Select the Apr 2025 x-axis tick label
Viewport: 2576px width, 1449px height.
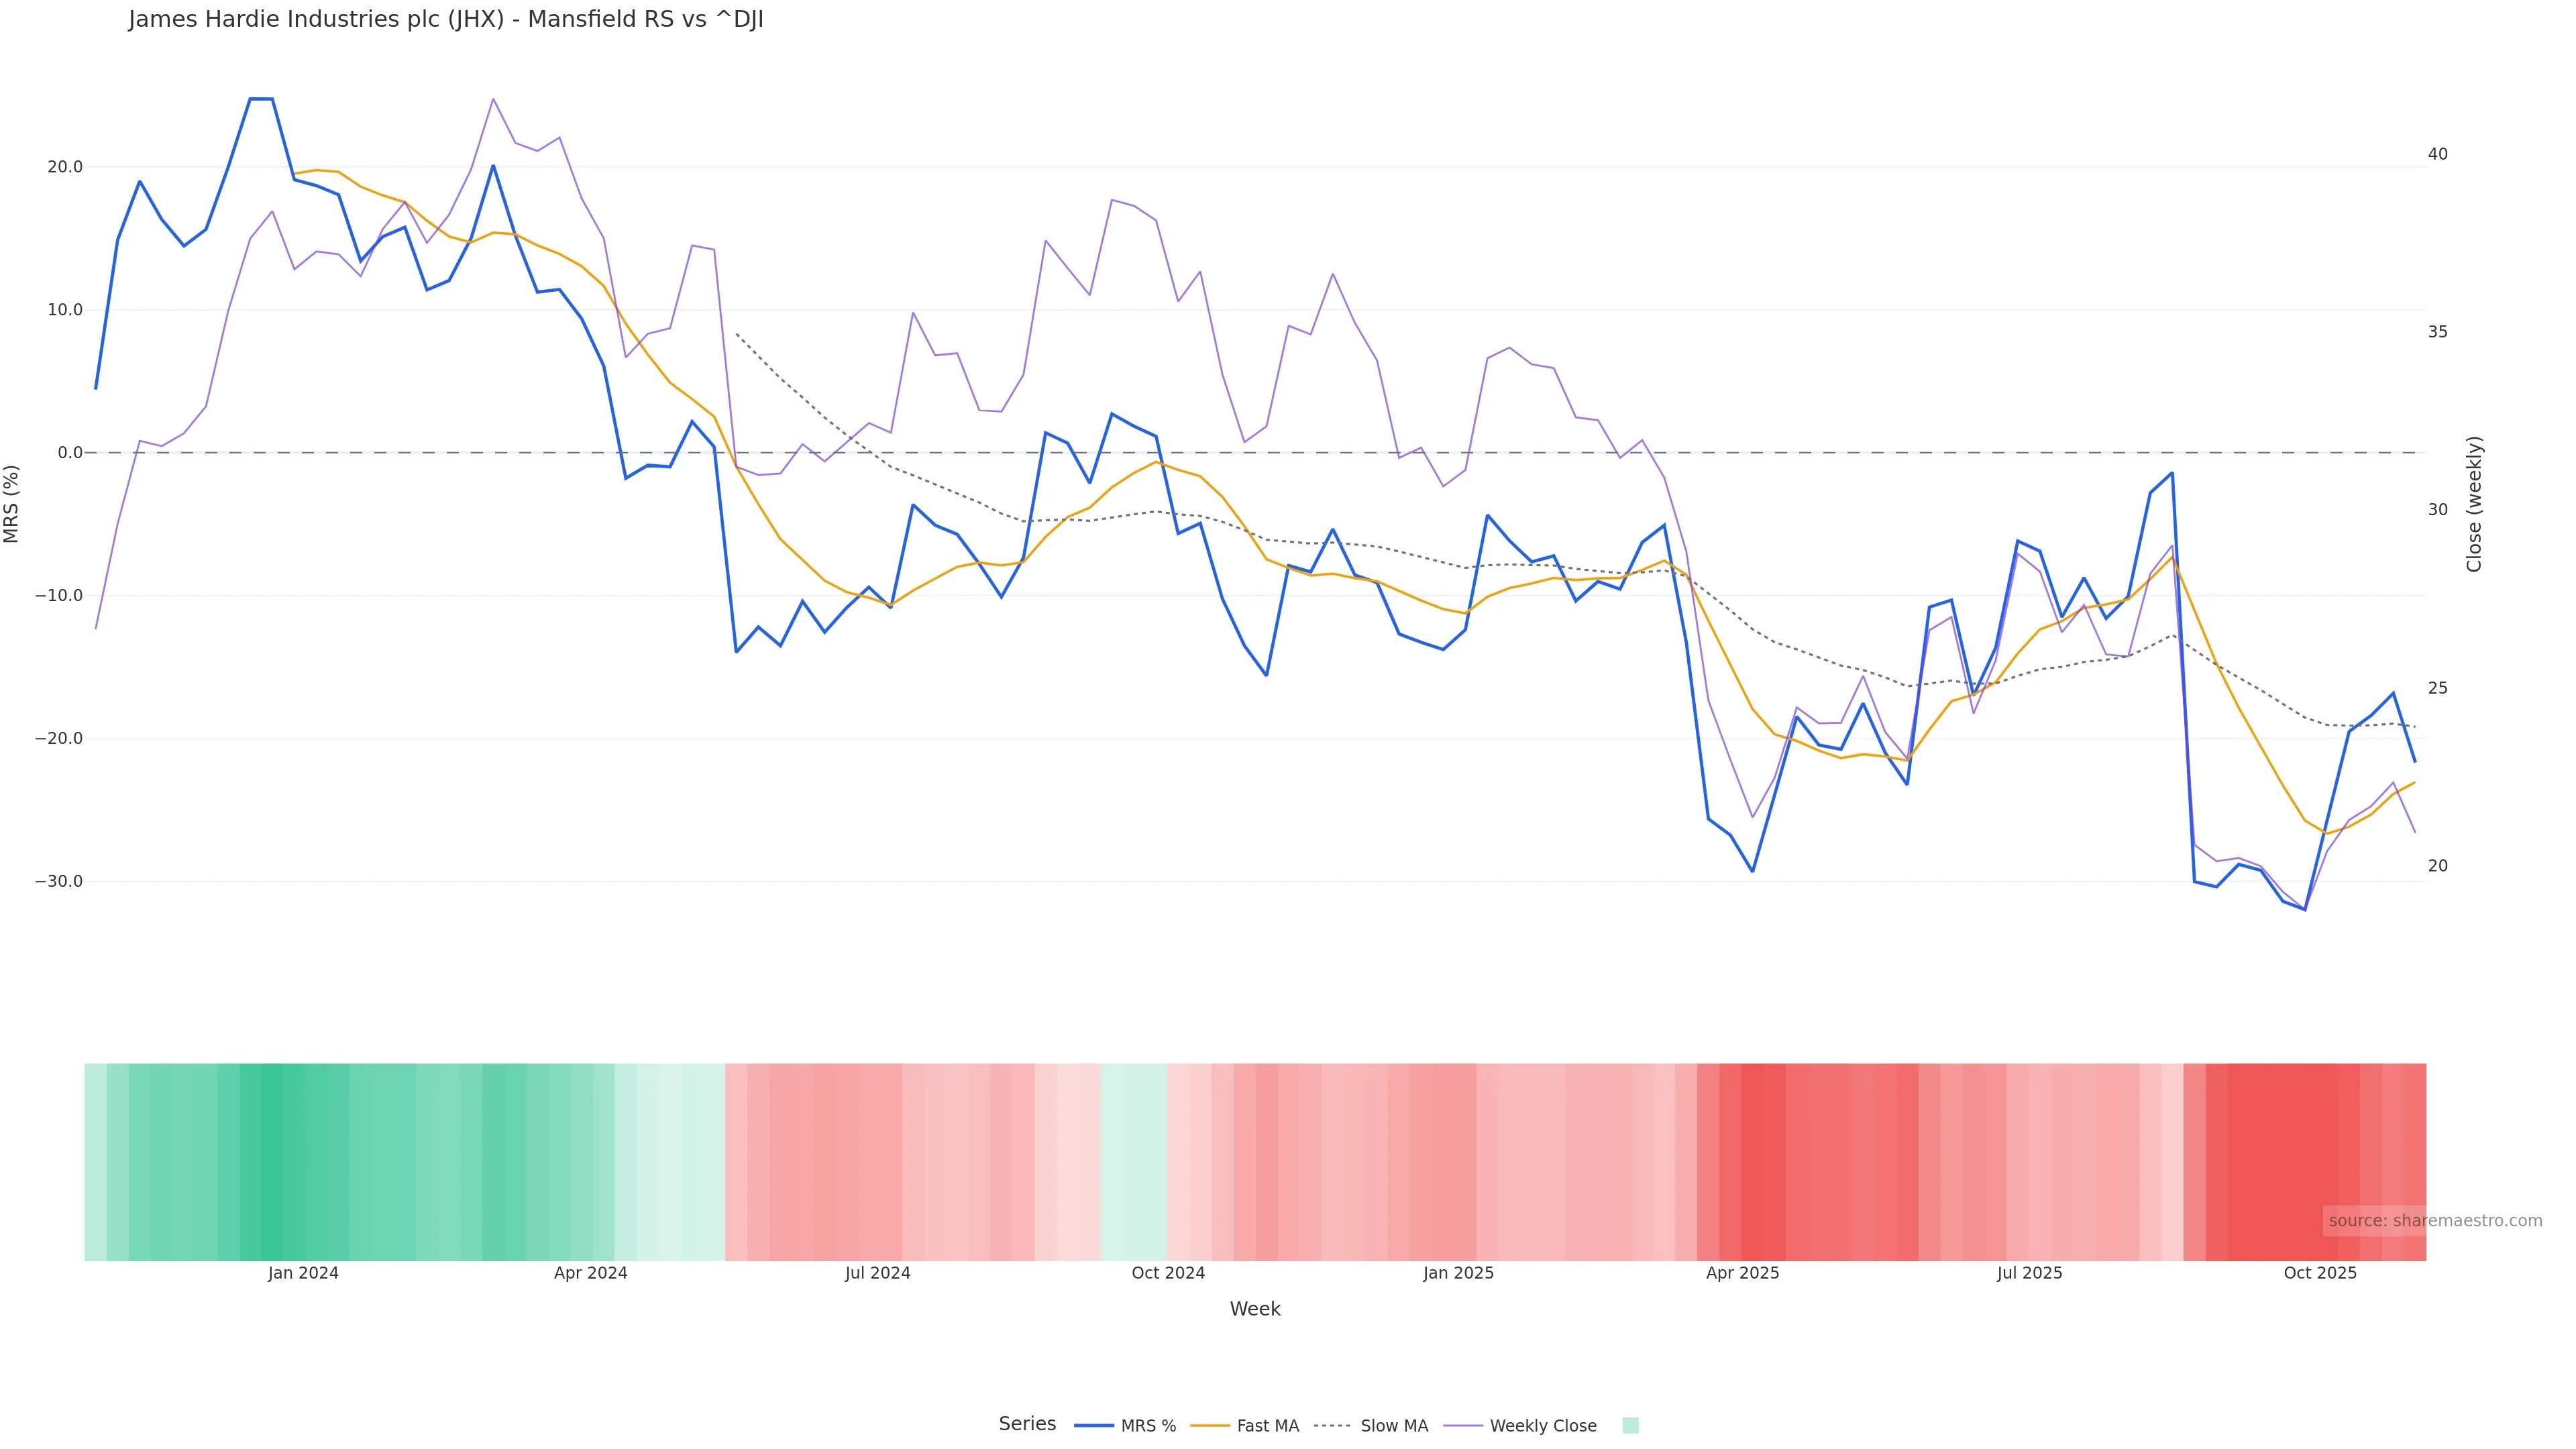pos(1742,1273)
